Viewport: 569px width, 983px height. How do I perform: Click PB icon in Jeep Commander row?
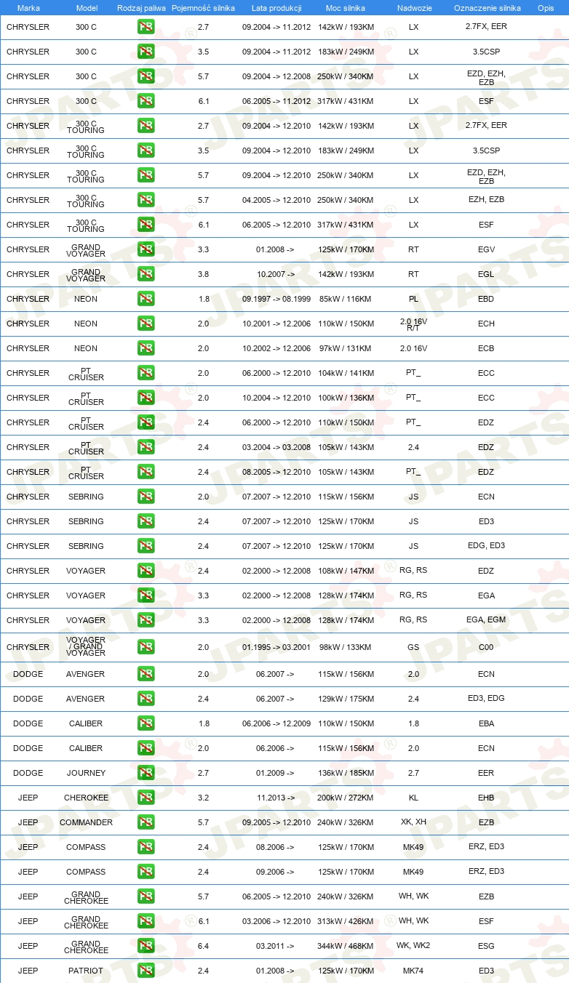click(x=146, y=822)
